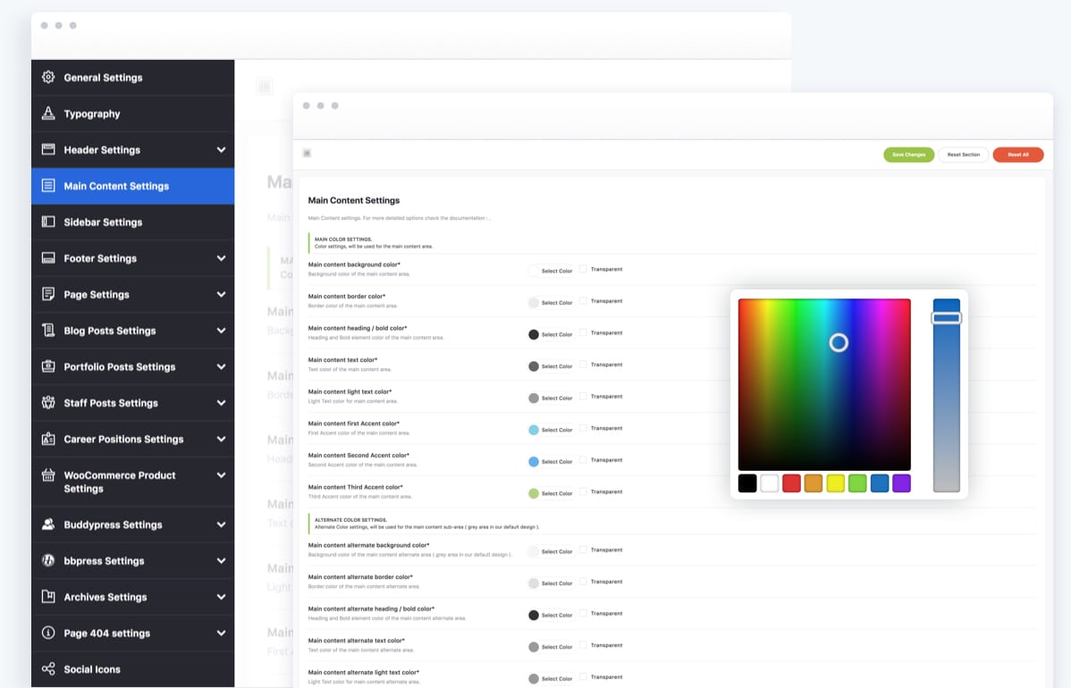
Task: Toggle Transparent for Third Accent color
Action: pyautogui.click(x=584, y=491)
